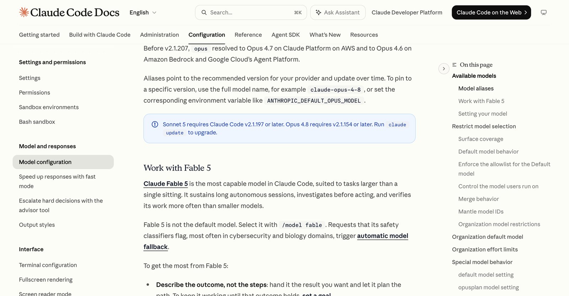Switch to the Reference tab

[248, 35]
